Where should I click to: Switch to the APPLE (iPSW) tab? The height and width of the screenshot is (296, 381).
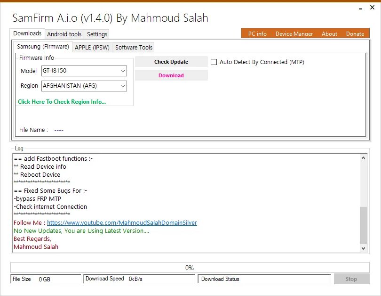pyautogui.click(x=92, y=47)
